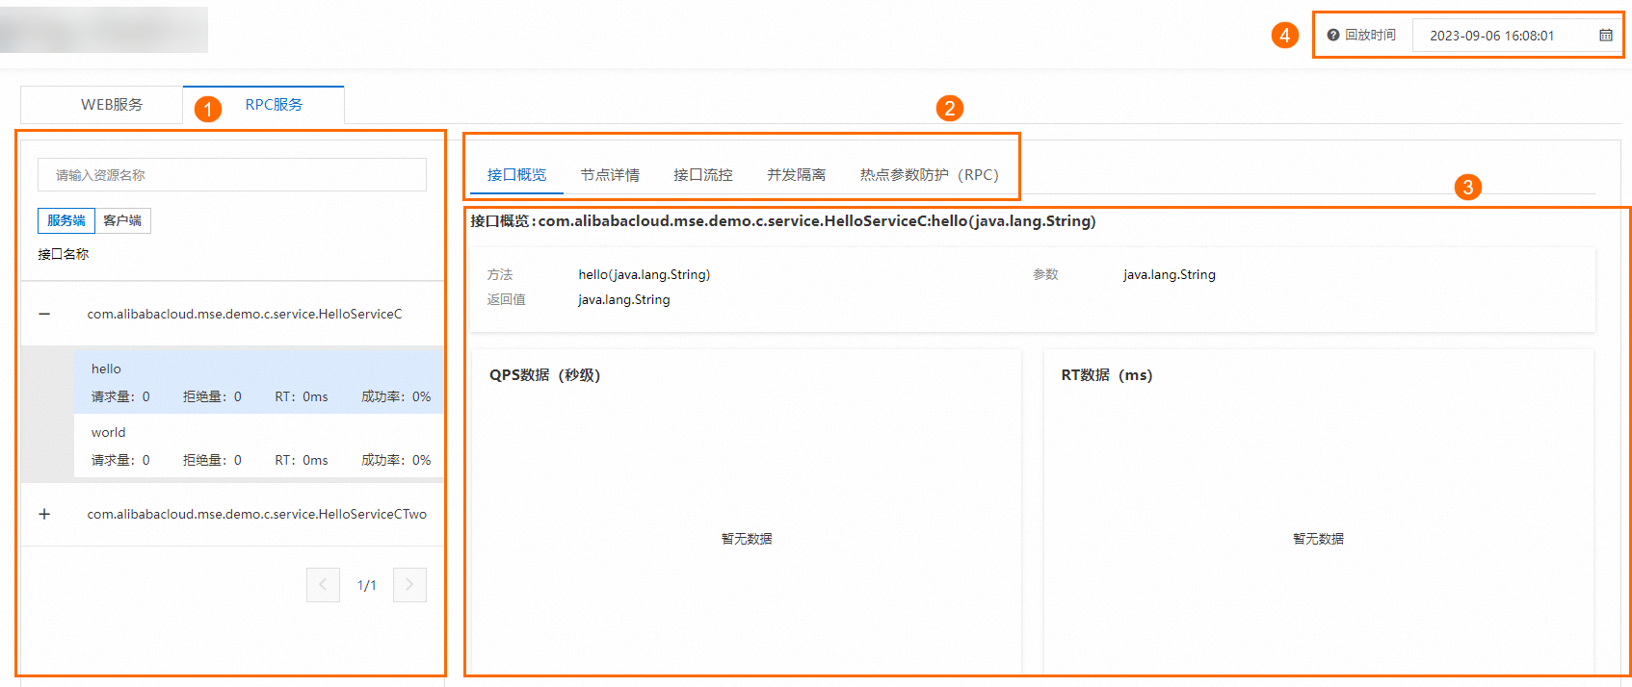1632x687 pixels.
Task: Go to previous page arrow in pagination
Action: coord(323,585)
